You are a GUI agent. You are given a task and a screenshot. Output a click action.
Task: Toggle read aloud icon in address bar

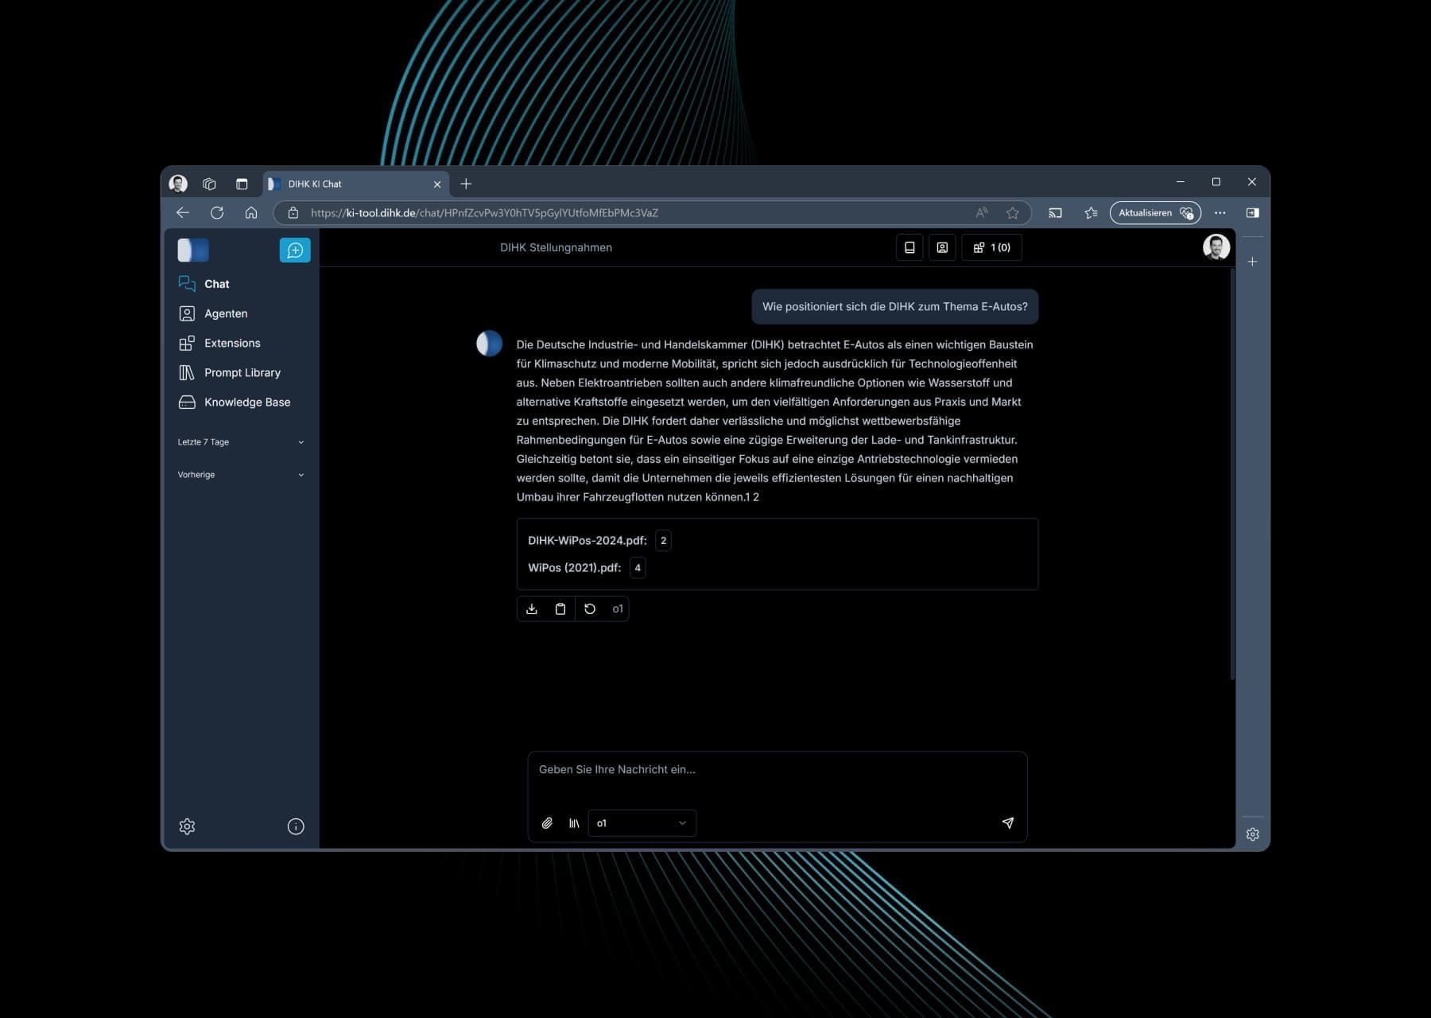click(982, 212)
